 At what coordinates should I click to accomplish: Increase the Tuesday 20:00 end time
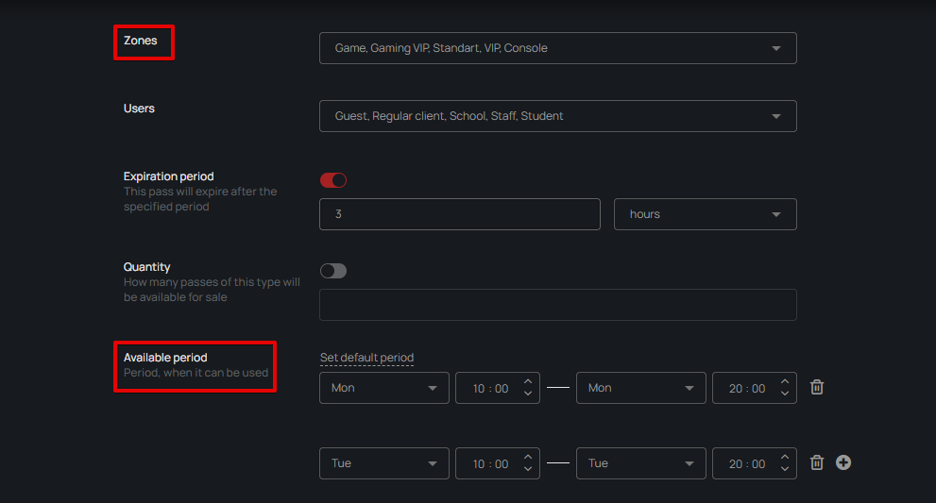tap(785, 458)
